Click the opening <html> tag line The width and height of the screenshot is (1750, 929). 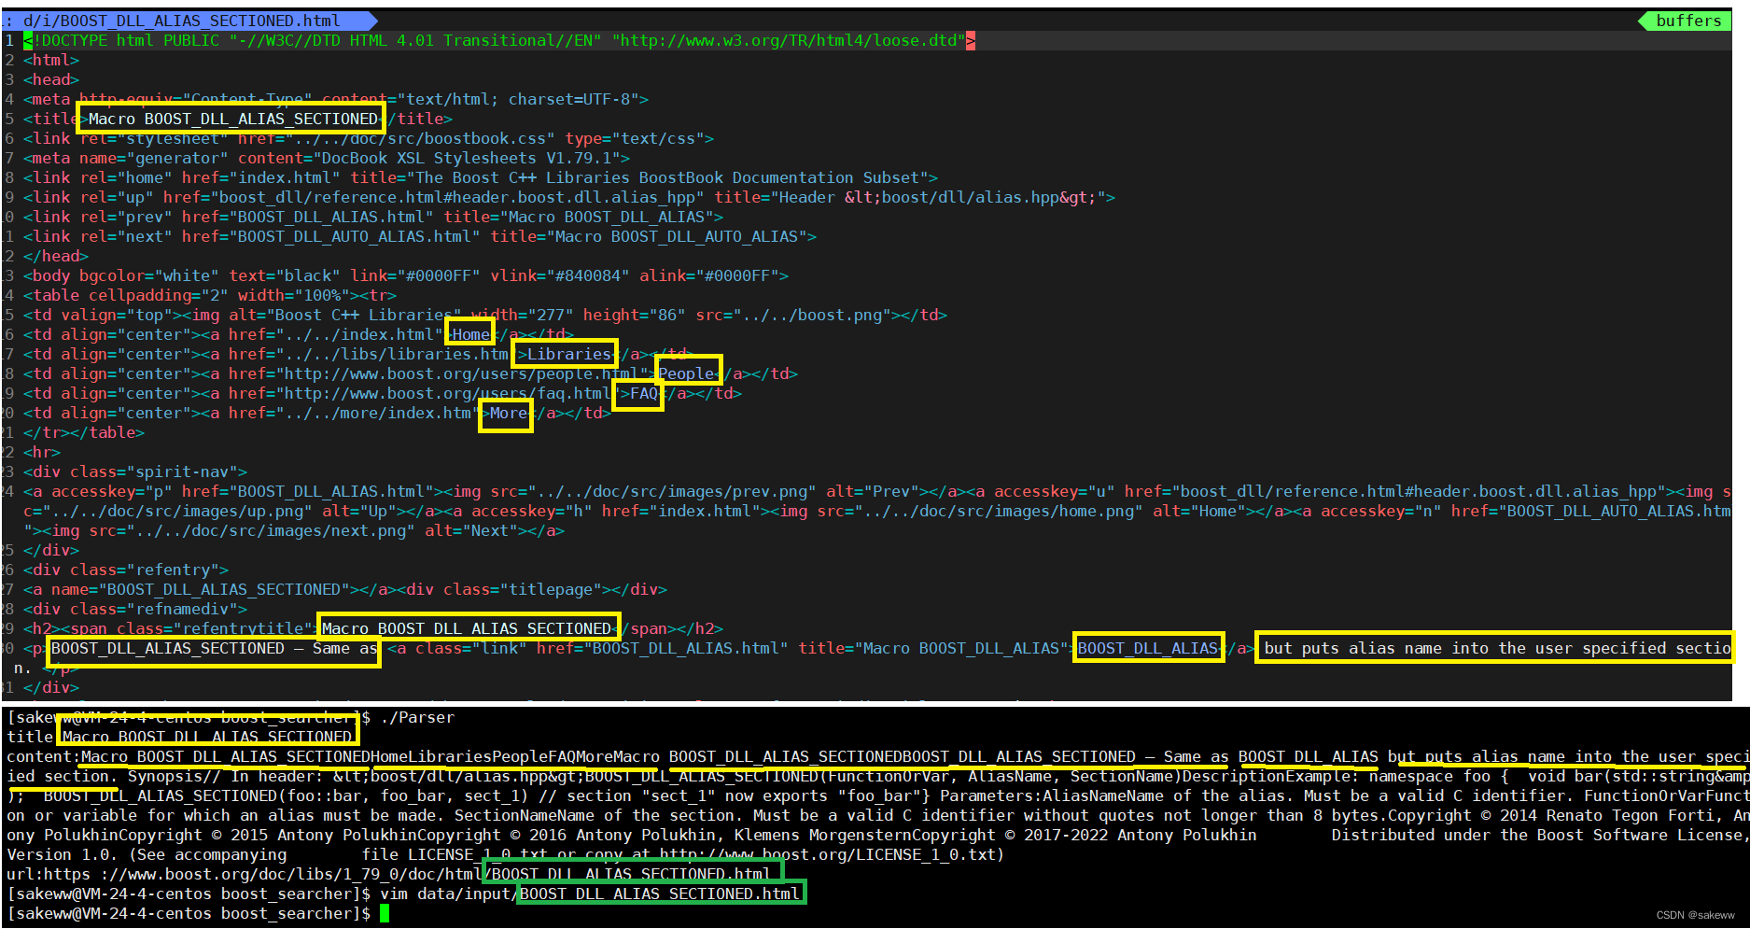click(51, 60)
